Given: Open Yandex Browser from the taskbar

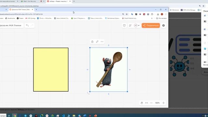Looking at the screenshot, I should 47,116.
